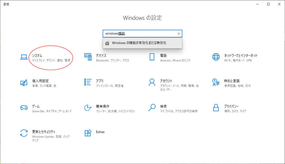Open the Apps (アプリ) list icon
The height and width of the screenshot is (164, 285).
click(88, 82)
